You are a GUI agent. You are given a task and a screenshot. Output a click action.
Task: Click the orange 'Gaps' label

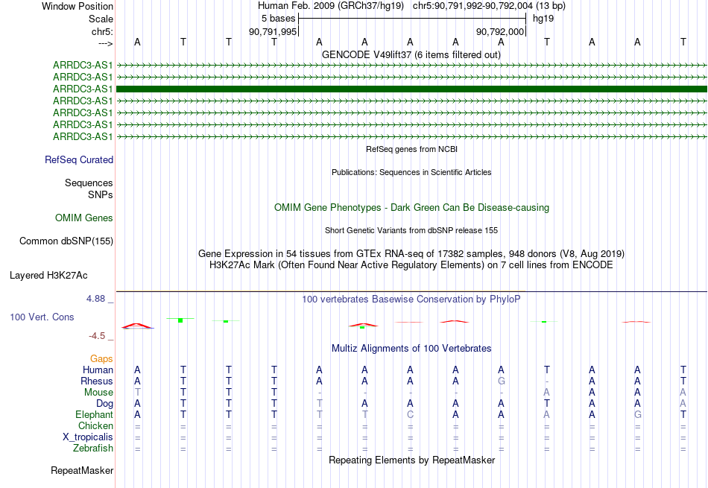point(101,358)
